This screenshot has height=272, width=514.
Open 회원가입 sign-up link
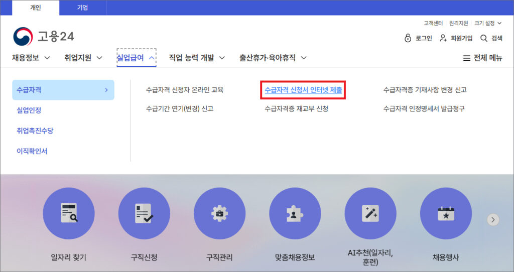point(456,38)
